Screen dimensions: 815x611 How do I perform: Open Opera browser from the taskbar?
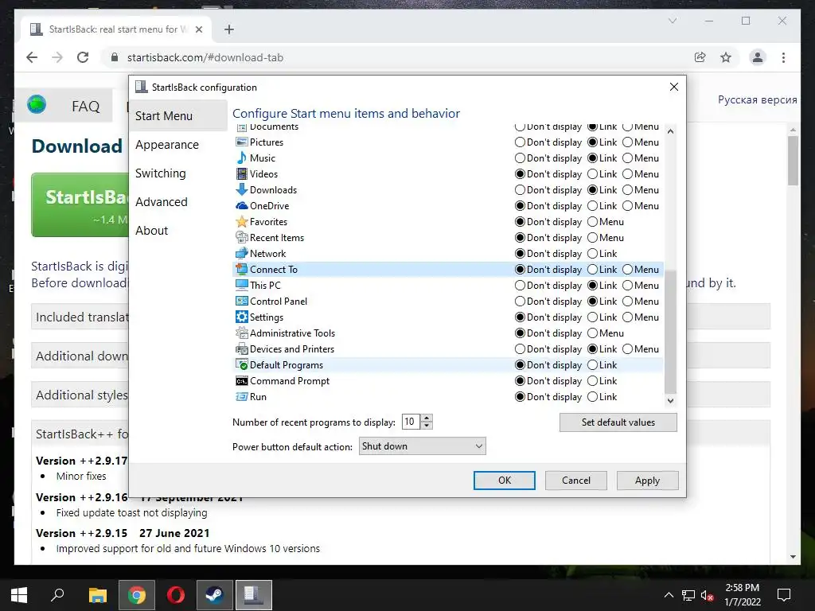(176, 595)
